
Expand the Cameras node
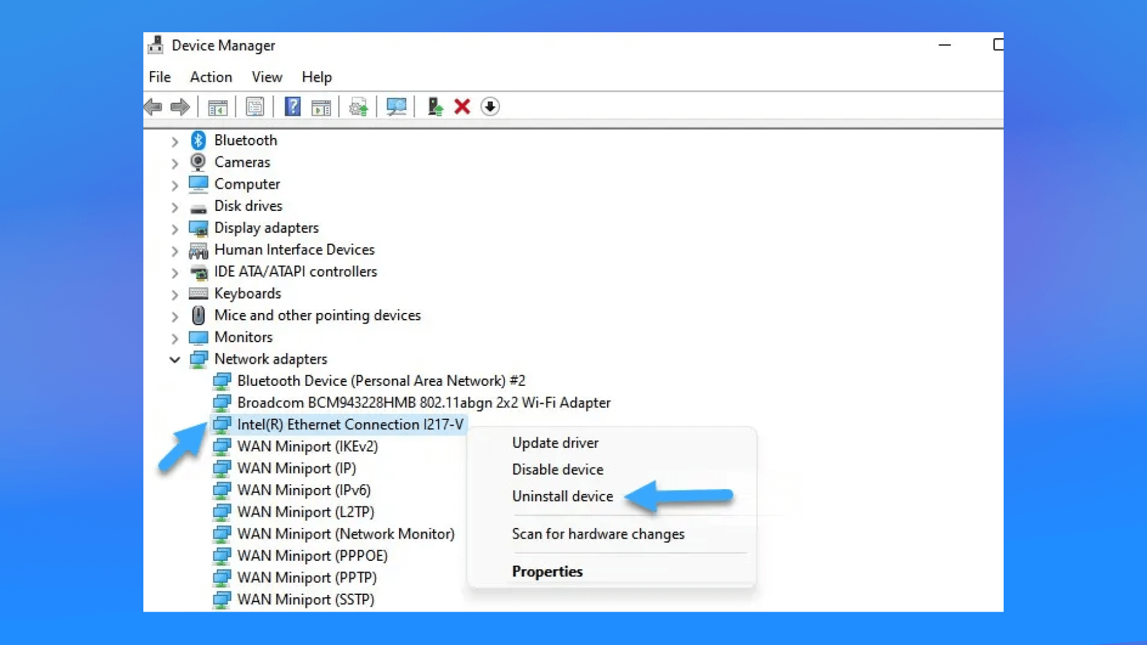(x=174, y=163)
